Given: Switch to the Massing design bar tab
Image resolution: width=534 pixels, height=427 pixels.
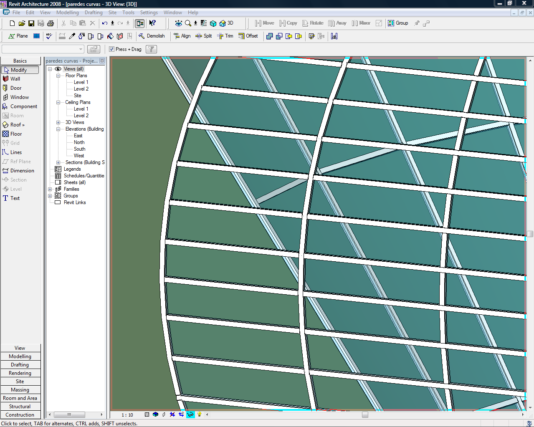Looking at the screenshot, I should [x=20, y=390].
